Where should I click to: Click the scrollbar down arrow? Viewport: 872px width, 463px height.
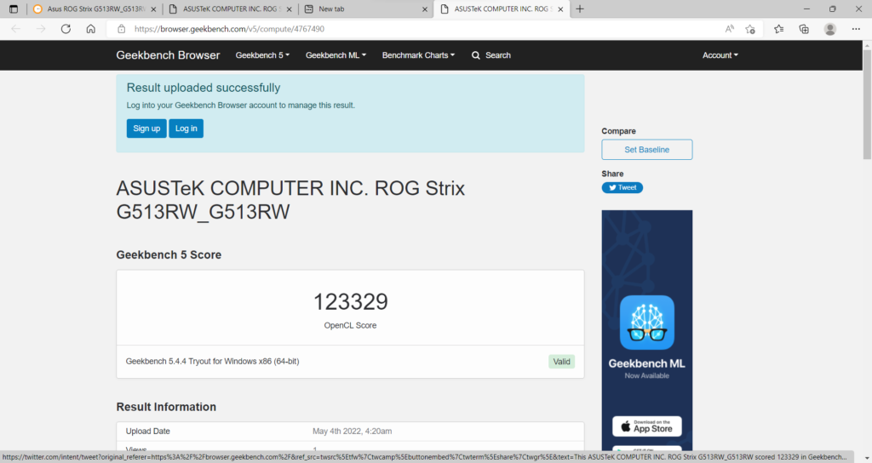click(867, 458)
